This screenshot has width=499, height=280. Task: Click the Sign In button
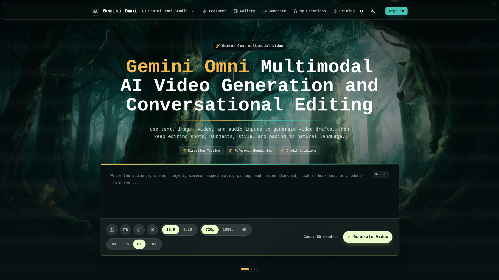(x=396, y=11)
